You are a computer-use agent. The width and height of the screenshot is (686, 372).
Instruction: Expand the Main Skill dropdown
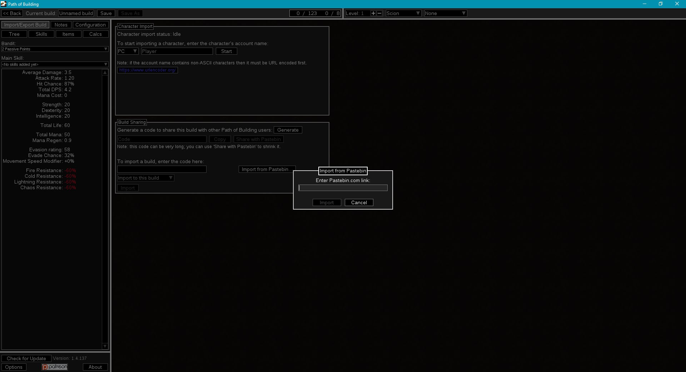point(55,64)
